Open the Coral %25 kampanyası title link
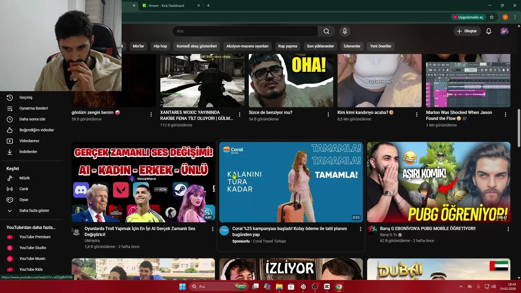Viewport: 521px width, 293px height. [289, 232]
